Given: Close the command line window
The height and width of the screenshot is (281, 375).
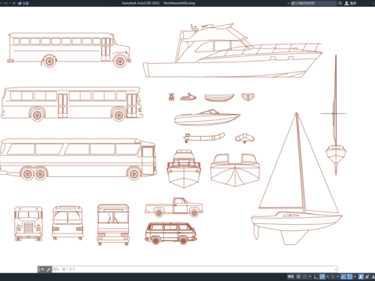Looking at the screenshot, I should (x=42, y=269).
